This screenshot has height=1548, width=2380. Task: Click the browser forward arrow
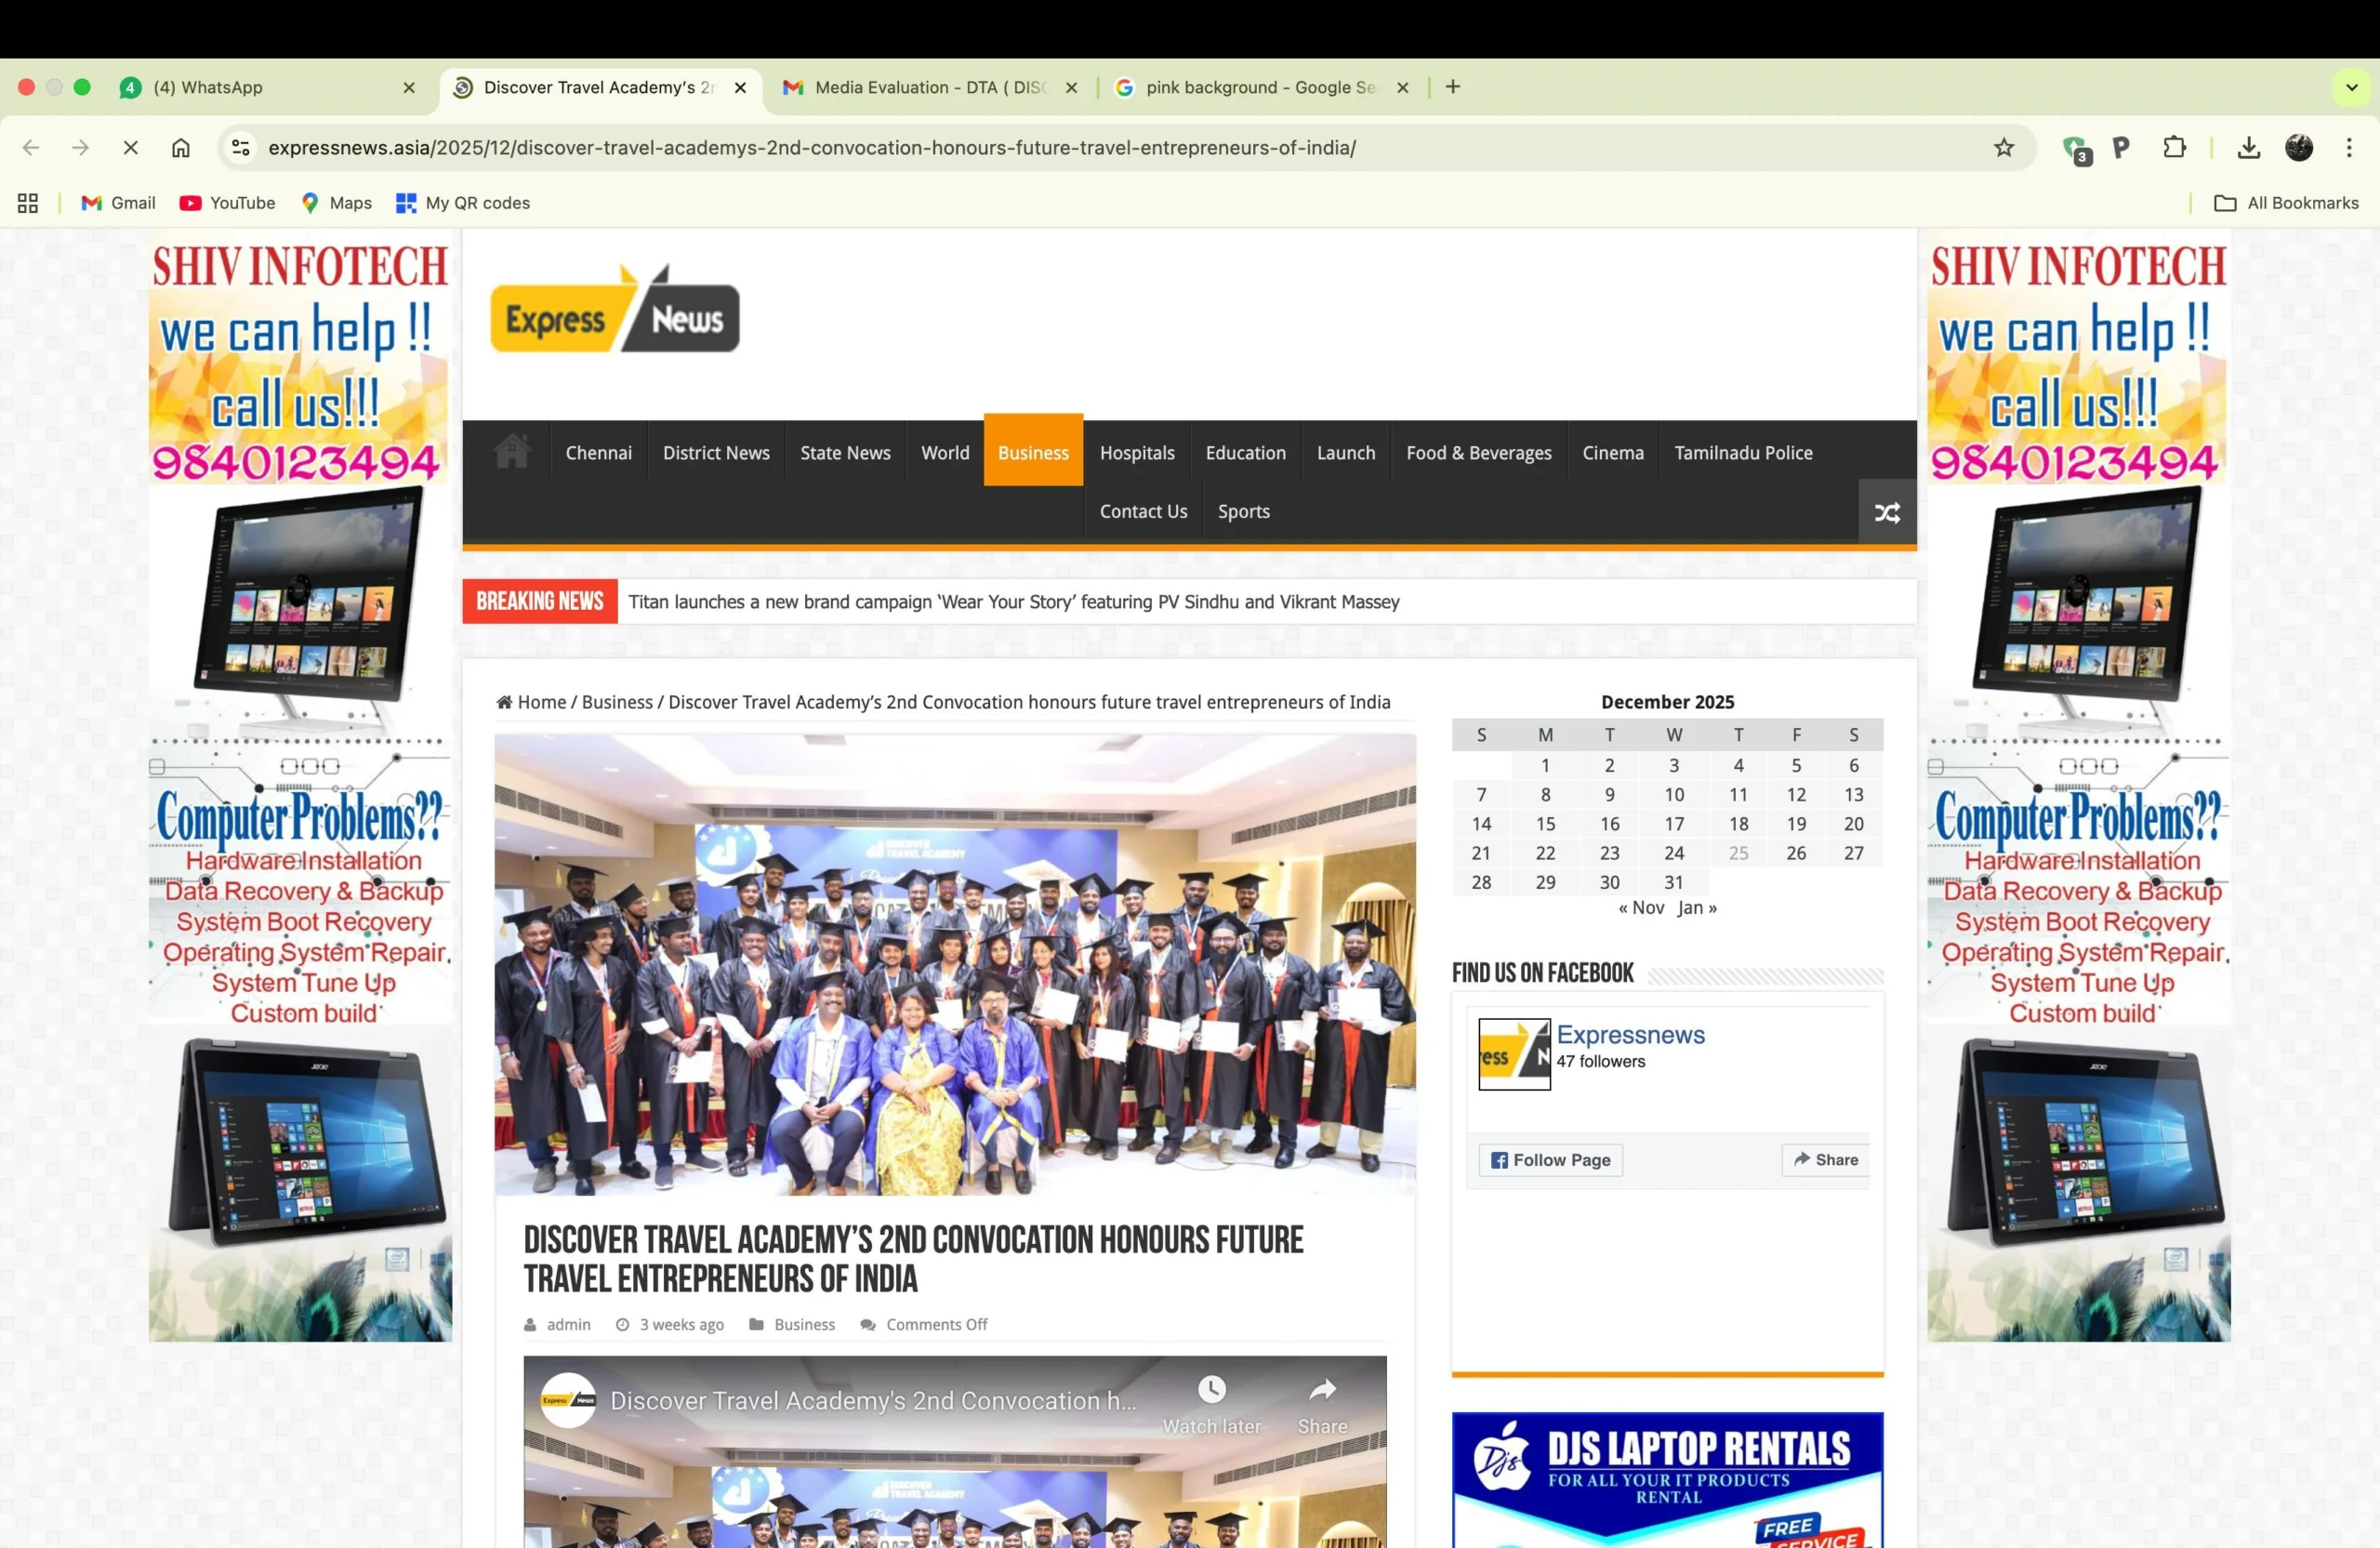(81, 148)
